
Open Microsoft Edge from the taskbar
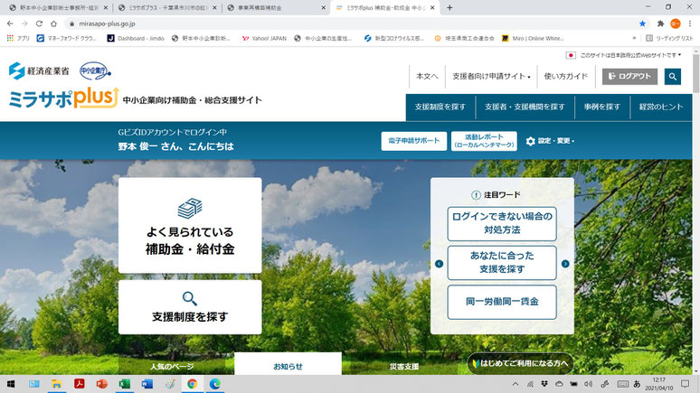pyautogui.click(x=214, y=384)
